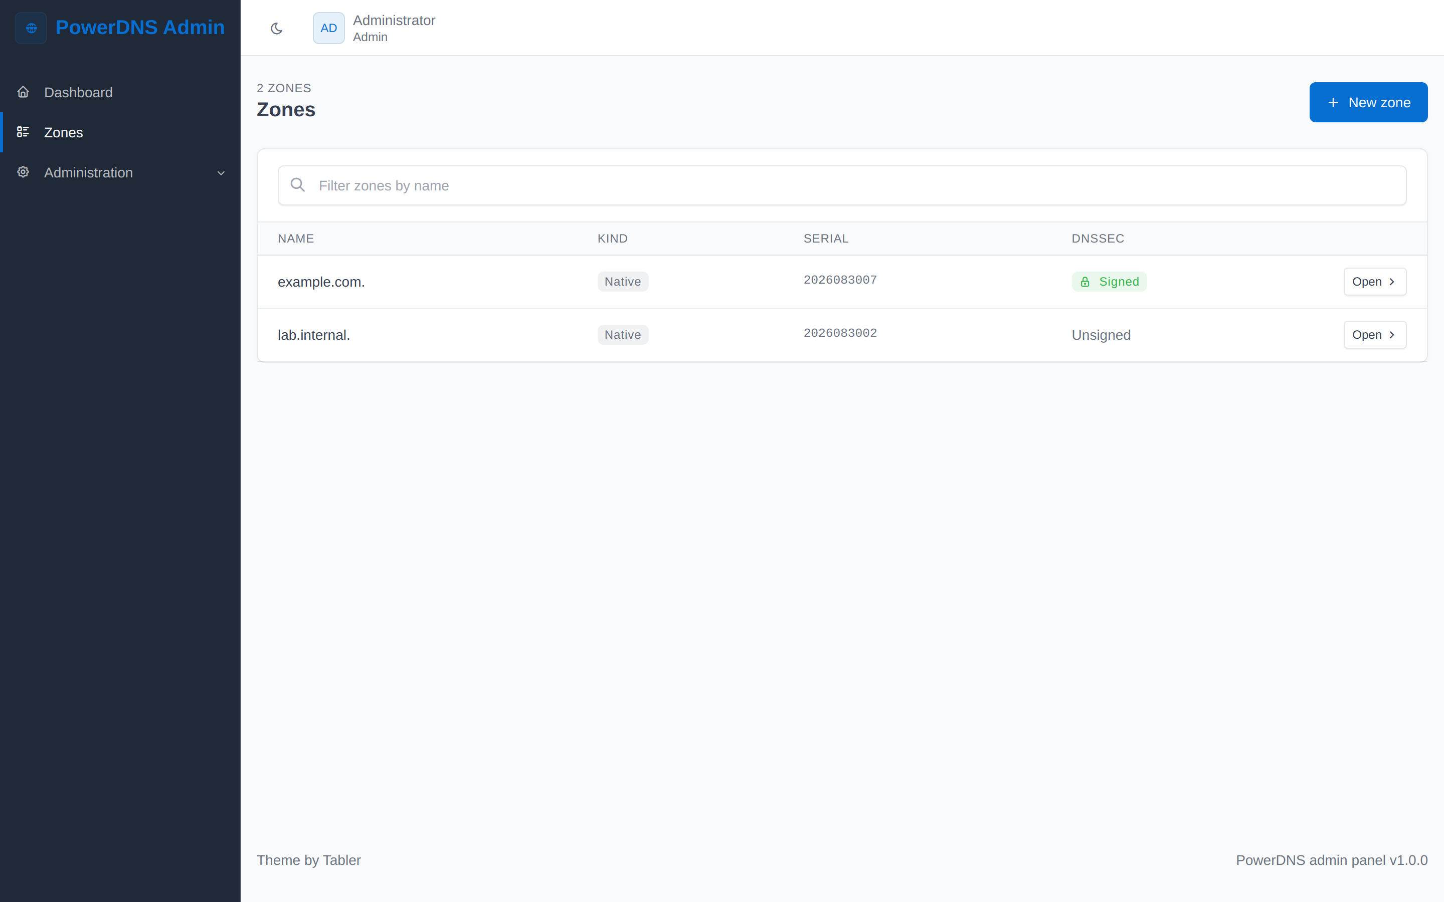Expand the Administration chevron

pos(221,173)
